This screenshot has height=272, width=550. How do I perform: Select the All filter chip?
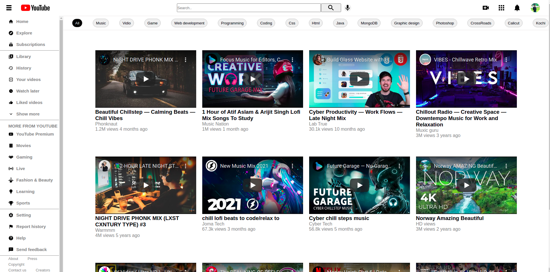click(x=77, y=23)
